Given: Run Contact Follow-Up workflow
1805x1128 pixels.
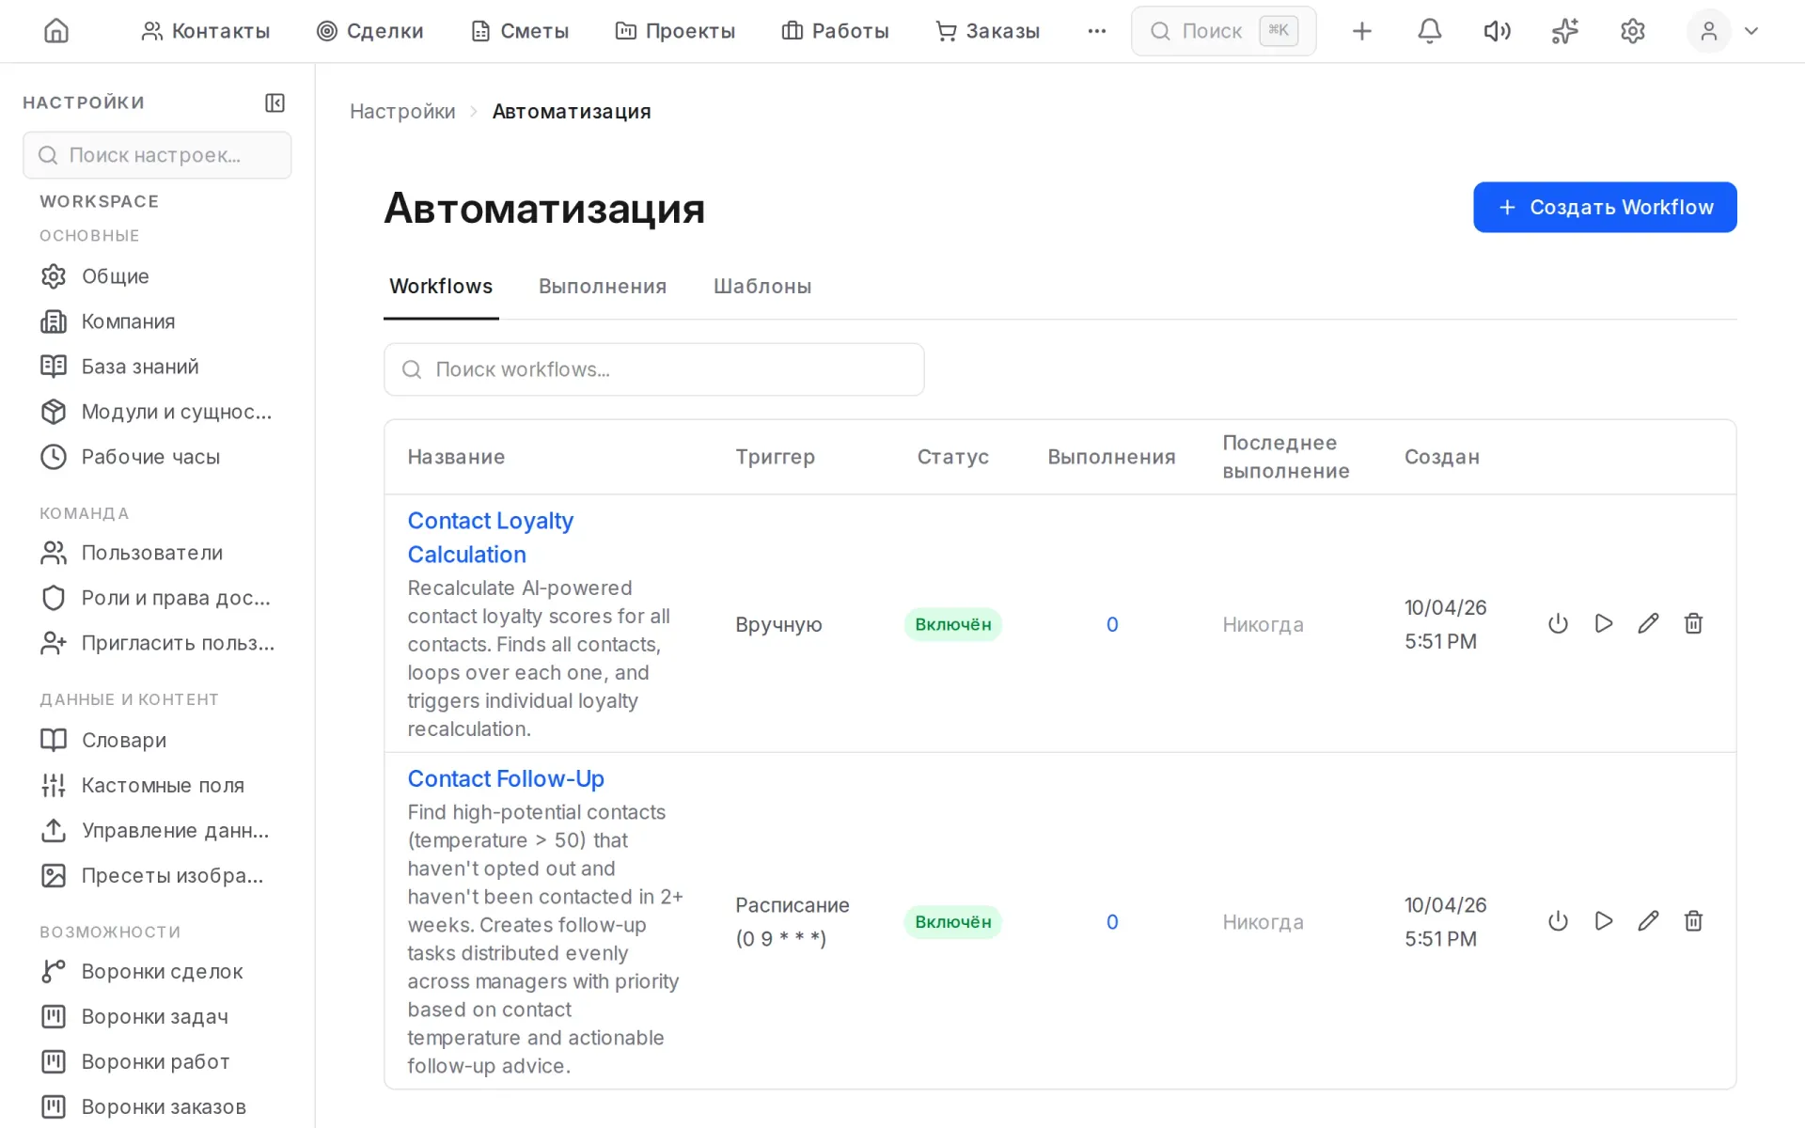Looking at the screenshot, I should coord(1604,921).
